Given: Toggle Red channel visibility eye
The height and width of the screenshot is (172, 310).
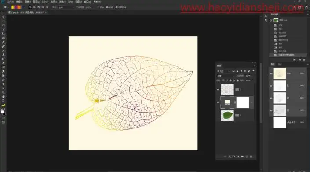Looking at the screenshot, I should 271,86.
